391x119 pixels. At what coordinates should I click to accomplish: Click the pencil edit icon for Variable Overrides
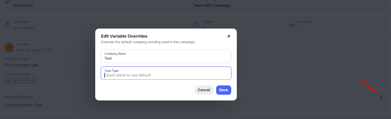(381, 97)
